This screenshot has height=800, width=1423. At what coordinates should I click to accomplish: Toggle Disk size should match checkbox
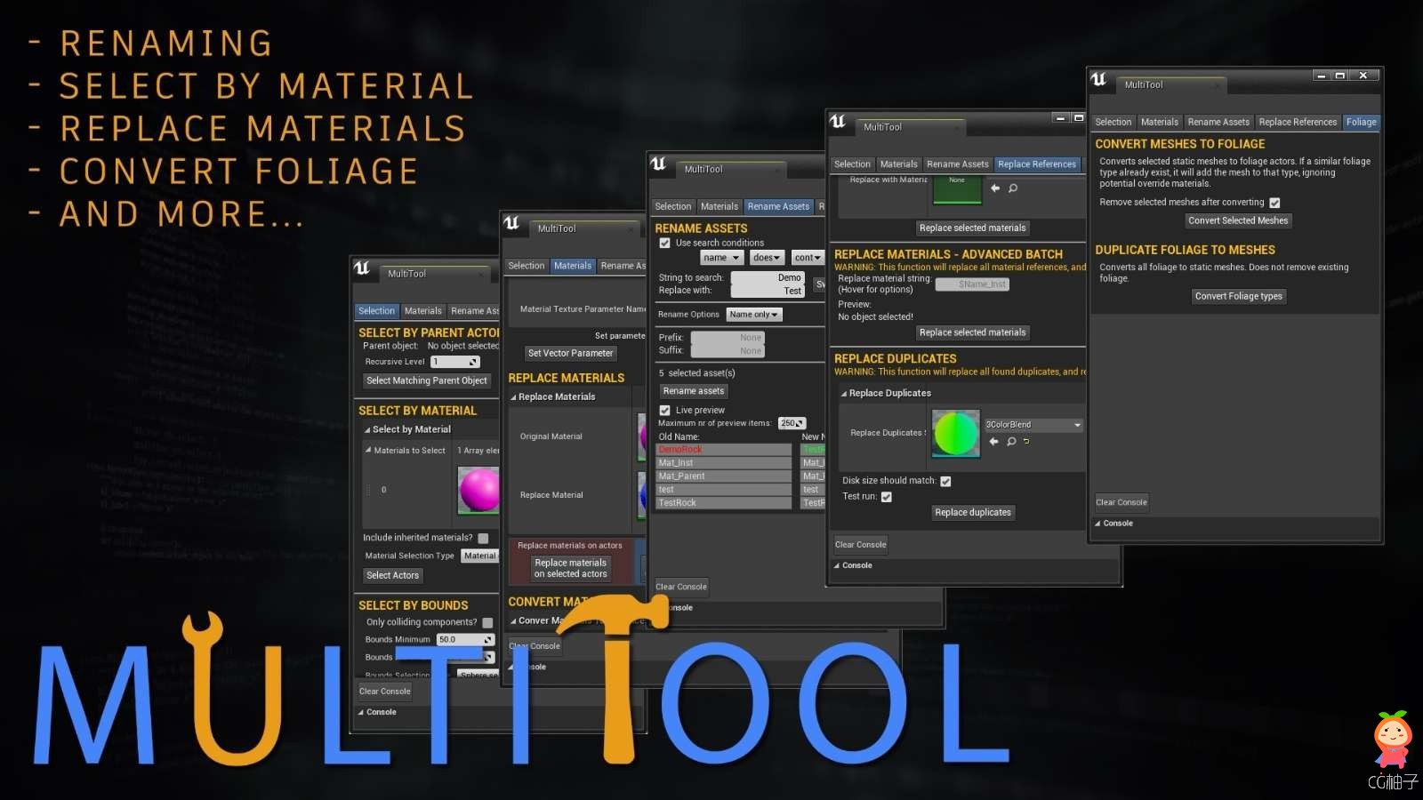[x=945, y=481]
